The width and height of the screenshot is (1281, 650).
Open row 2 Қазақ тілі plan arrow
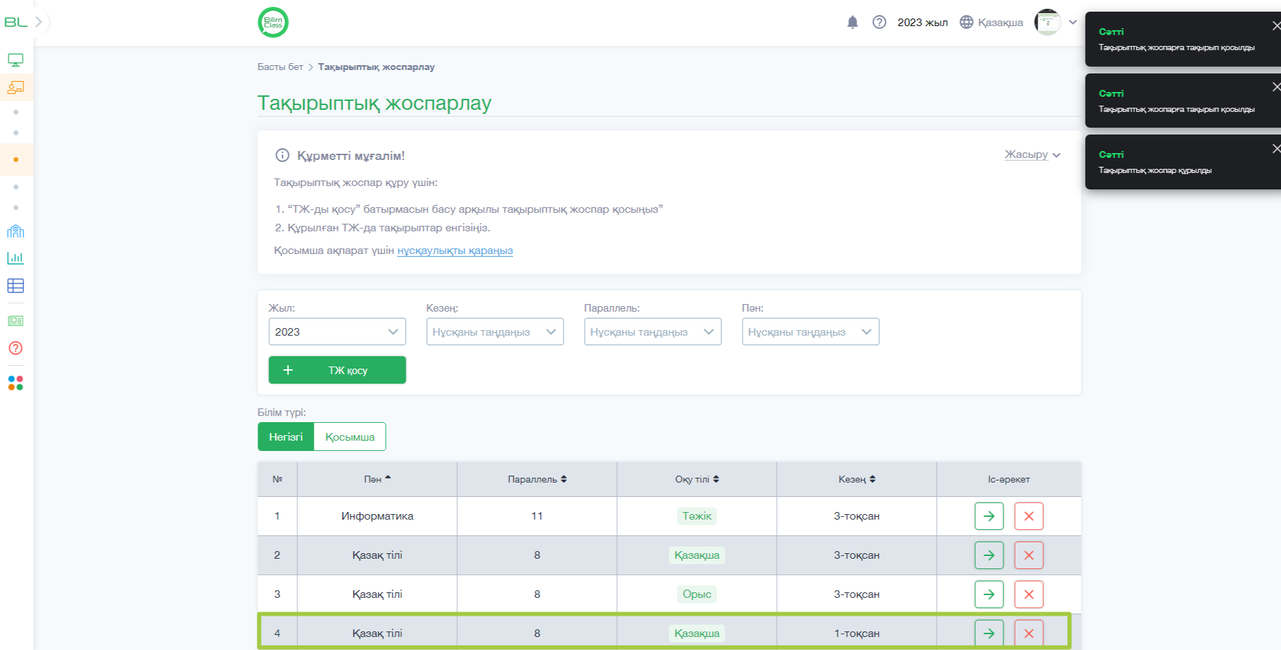tap(989, 555)
